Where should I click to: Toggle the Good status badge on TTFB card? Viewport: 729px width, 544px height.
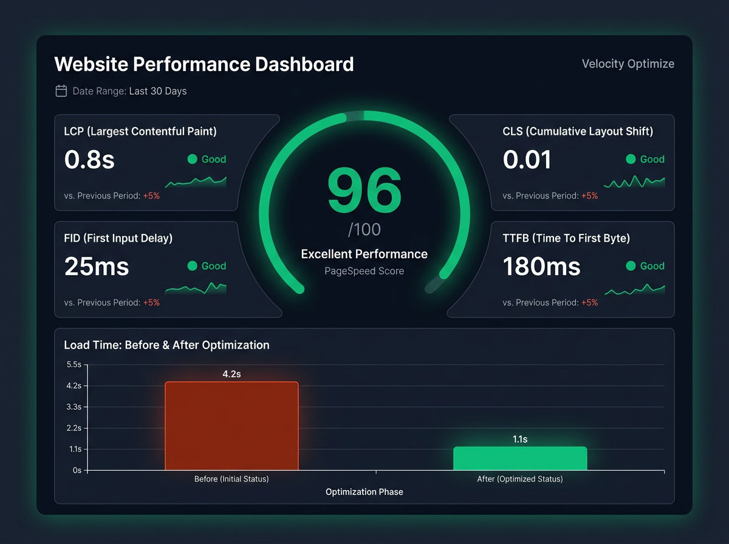(x=646, y=266)
